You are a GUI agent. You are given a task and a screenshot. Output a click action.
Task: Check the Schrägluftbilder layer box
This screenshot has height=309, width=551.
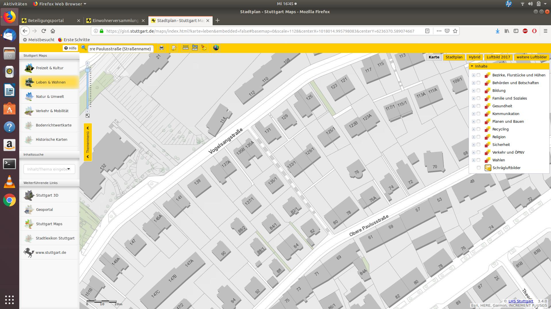tap(478, 168)
